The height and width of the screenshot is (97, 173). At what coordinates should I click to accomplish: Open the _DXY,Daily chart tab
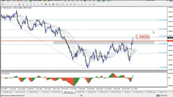tap(45, 92)
